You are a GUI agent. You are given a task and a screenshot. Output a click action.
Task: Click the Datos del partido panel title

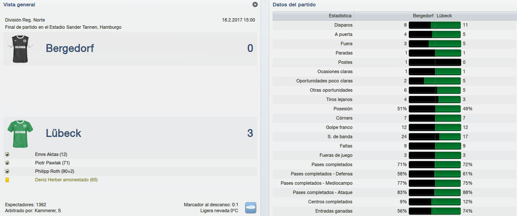(x=294, y=5)
